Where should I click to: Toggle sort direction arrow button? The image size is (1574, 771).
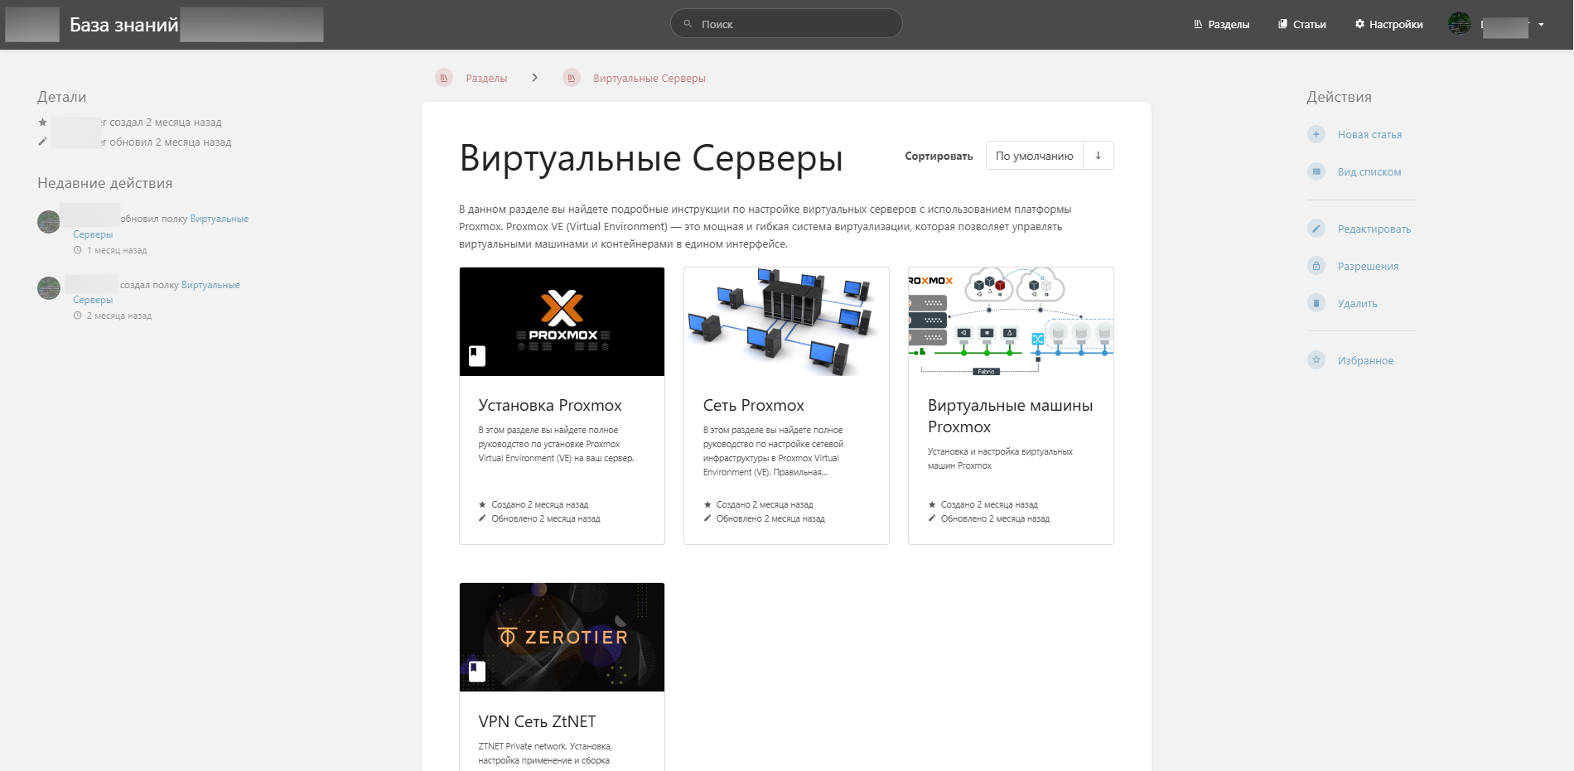click(x=1098, y=156)
